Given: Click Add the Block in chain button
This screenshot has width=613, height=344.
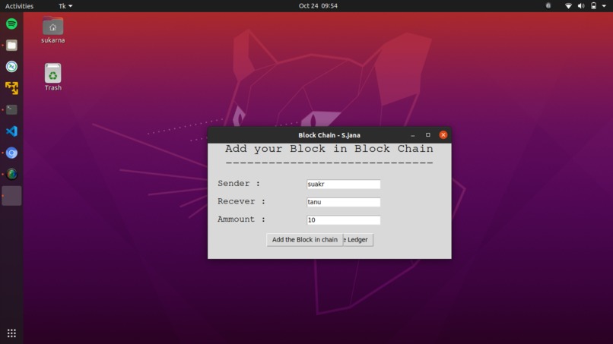Looking at the screenshot, I should click(304, 240).
